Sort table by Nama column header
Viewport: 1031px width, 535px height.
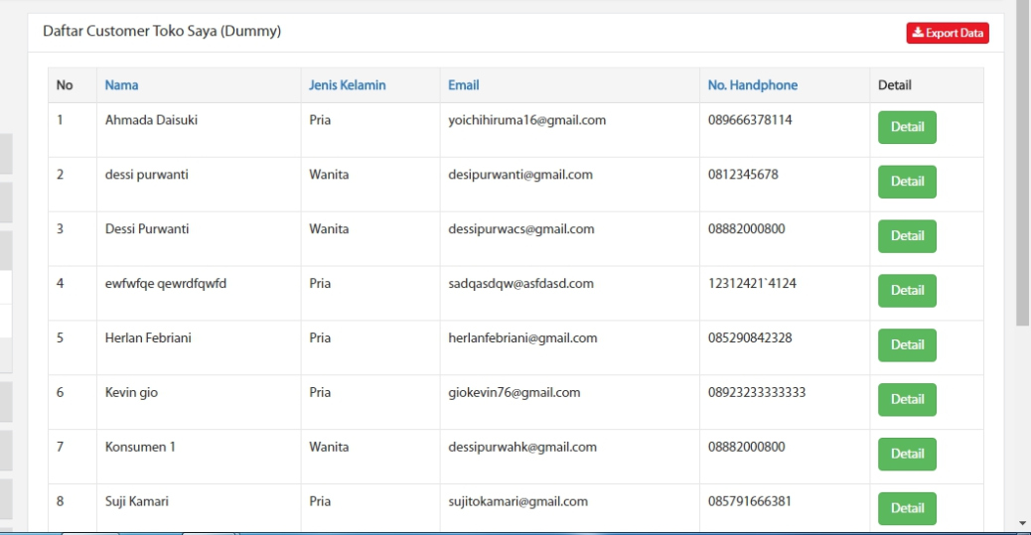click(x=122, y=85)
